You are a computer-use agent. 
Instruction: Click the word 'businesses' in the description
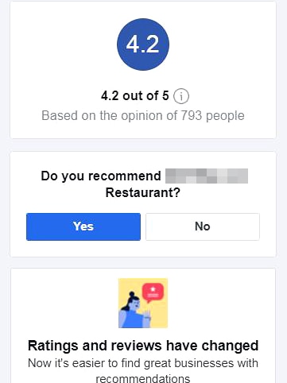point(204,363)
